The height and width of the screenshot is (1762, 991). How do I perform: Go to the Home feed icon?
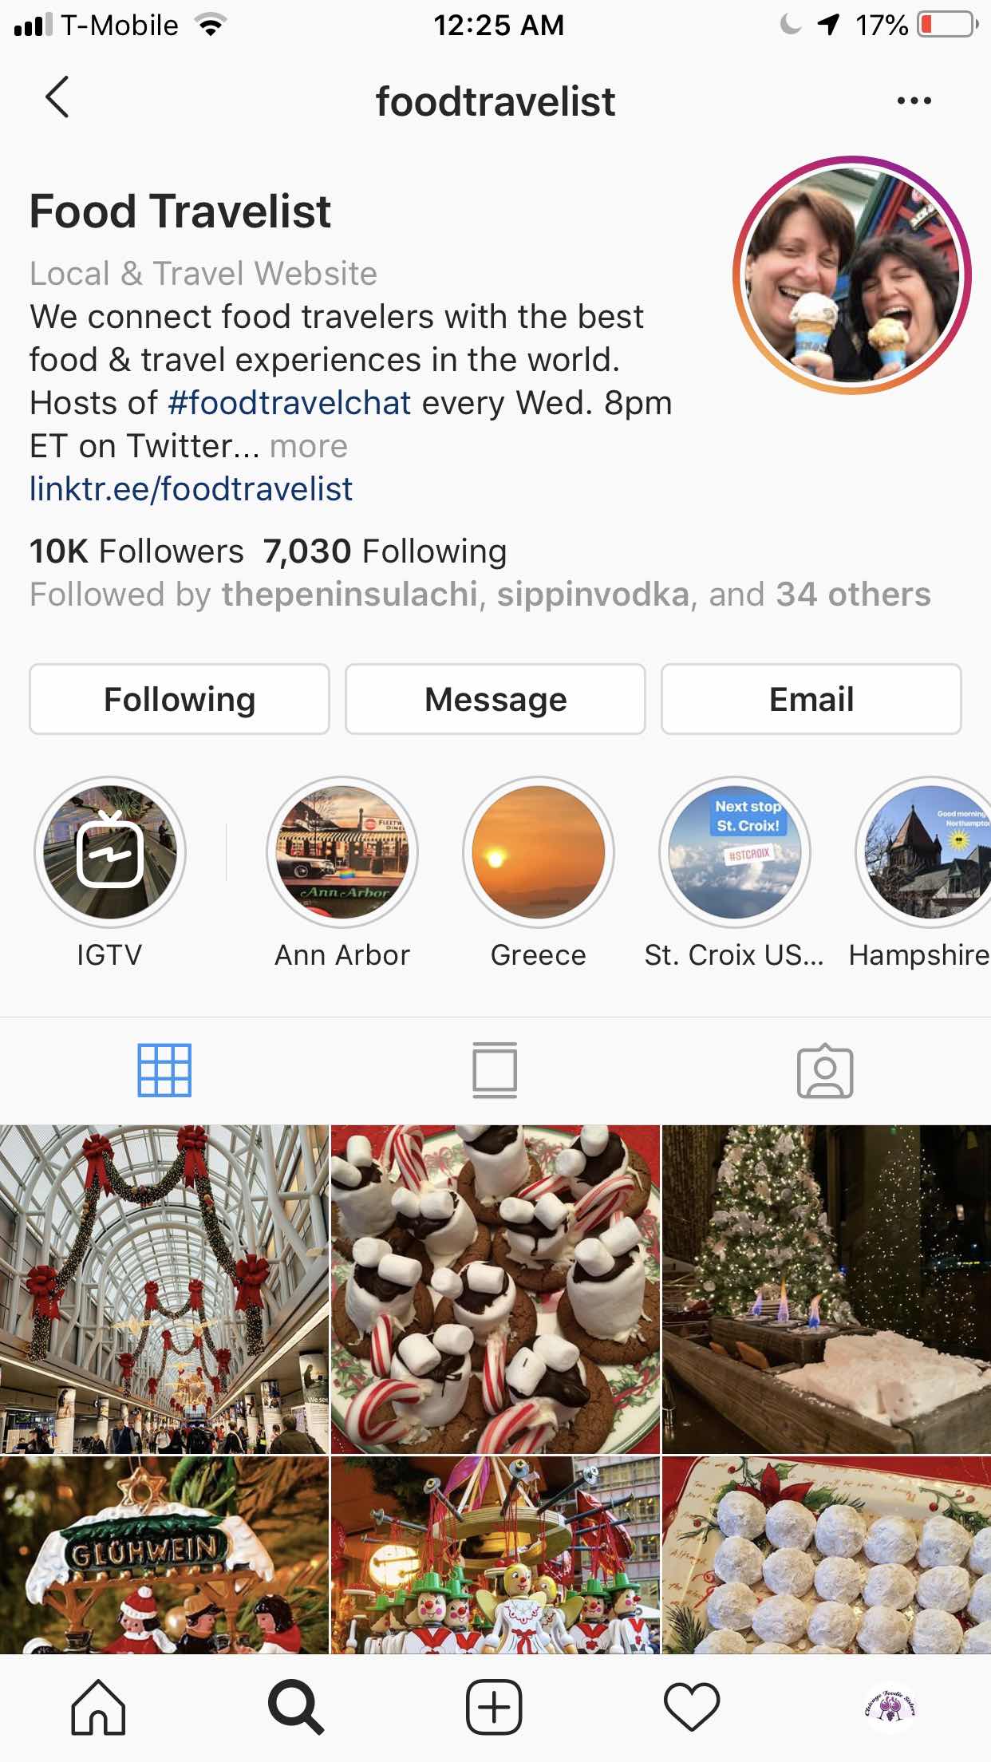[x=98, y=1708]
